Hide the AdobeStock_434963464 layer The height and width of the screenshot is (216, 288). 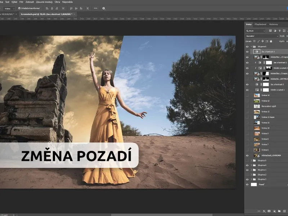coord(247,156)
